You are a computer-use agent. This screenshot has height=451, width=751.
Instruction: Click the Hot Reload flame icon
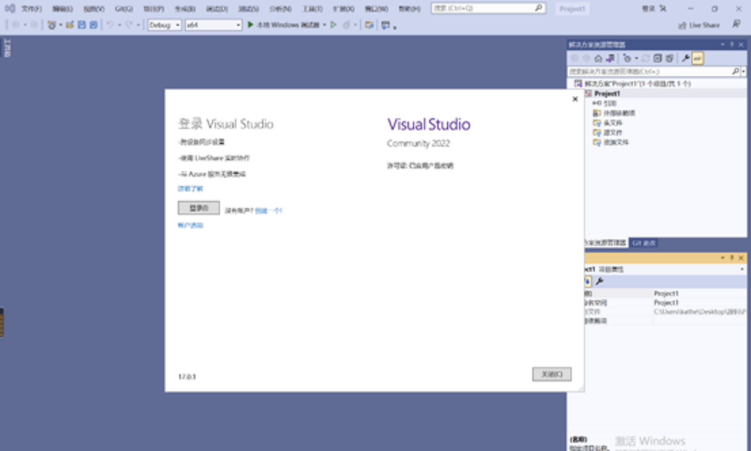coord(346,25)
